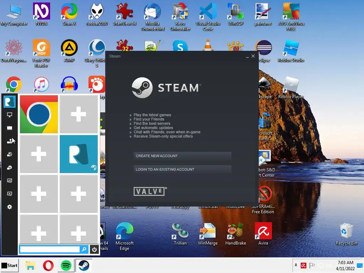Select the performance graph icon in start menu sidebar
This screenshot has height=273, width=364.
[10, 180]
